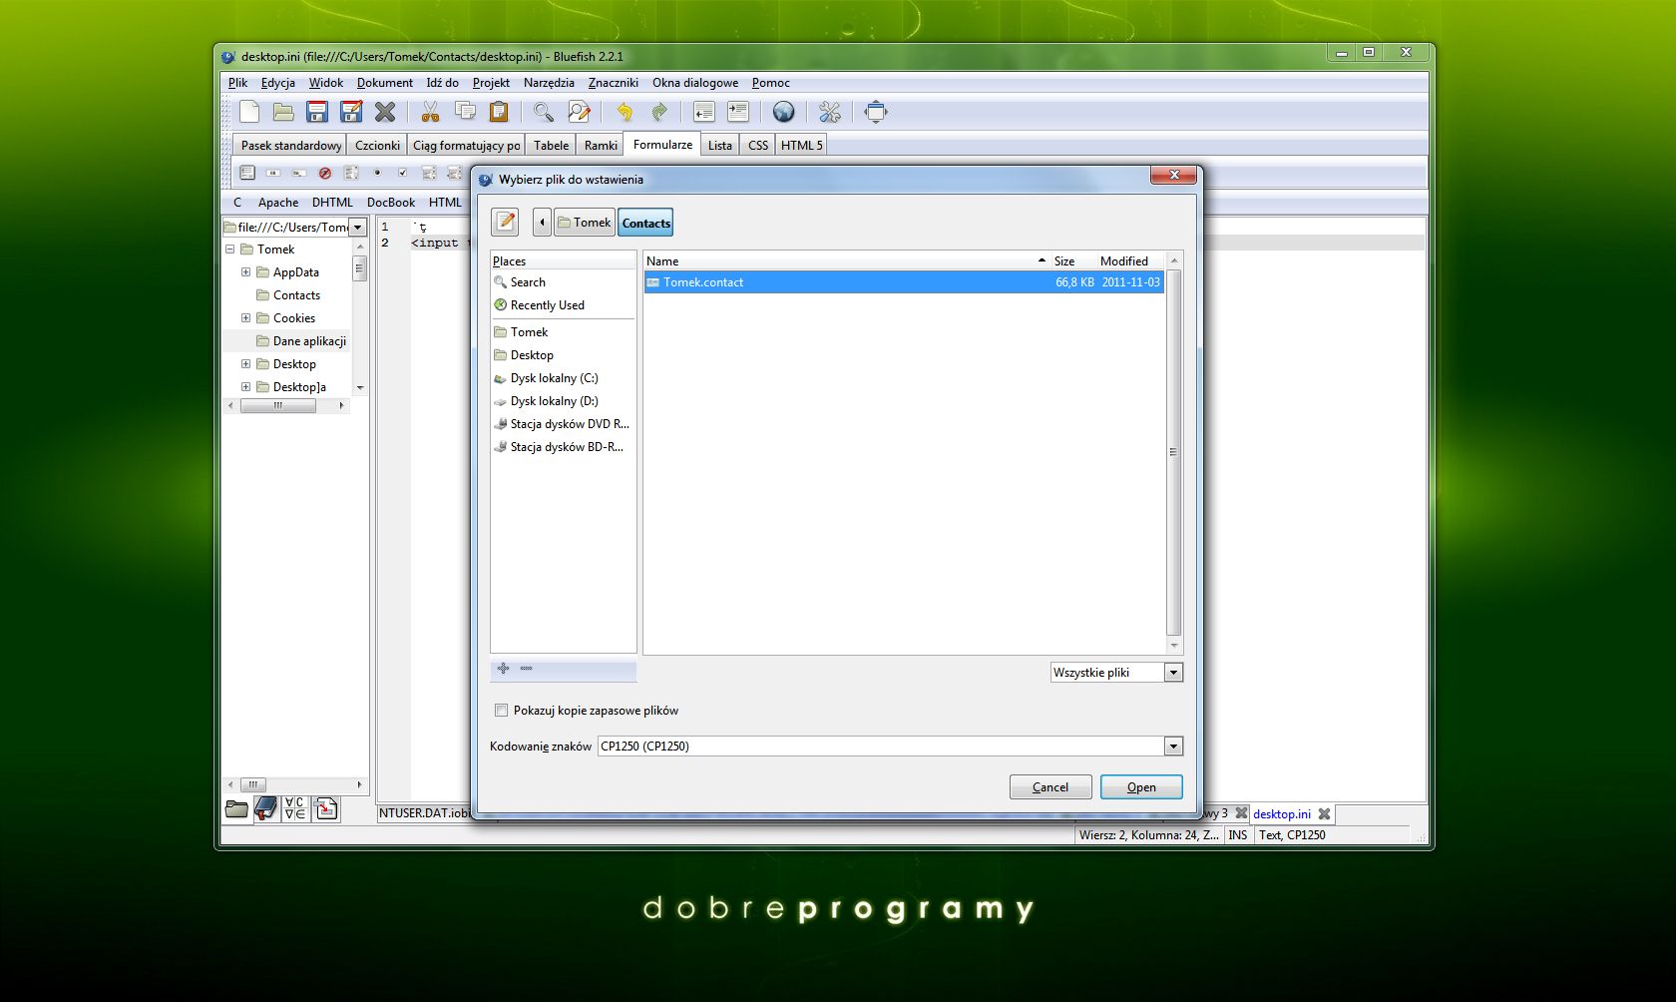1676x1002 pixels.
Task: Click the Open button in dialog
Action: [x=1141, y=787]
